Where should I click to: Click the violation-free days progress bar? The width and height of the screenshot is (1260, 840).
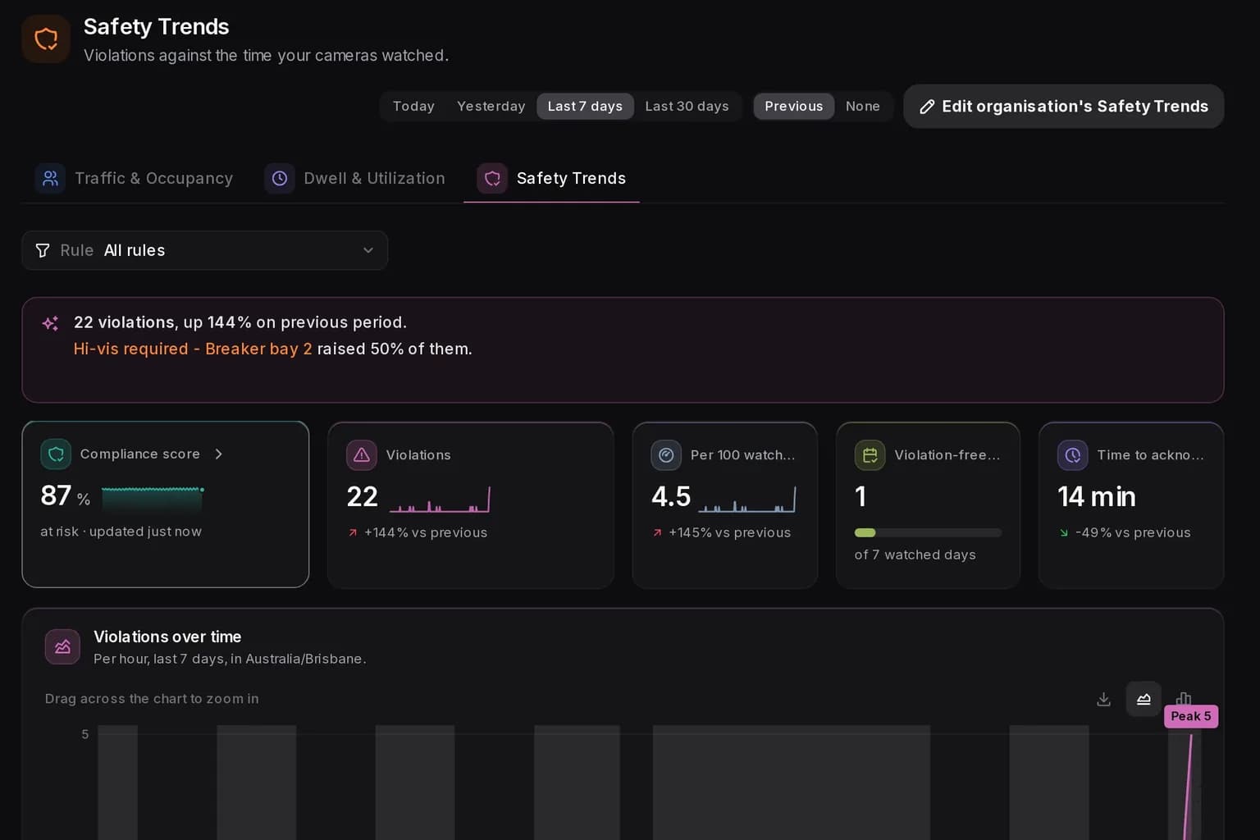tap(928, 532)
